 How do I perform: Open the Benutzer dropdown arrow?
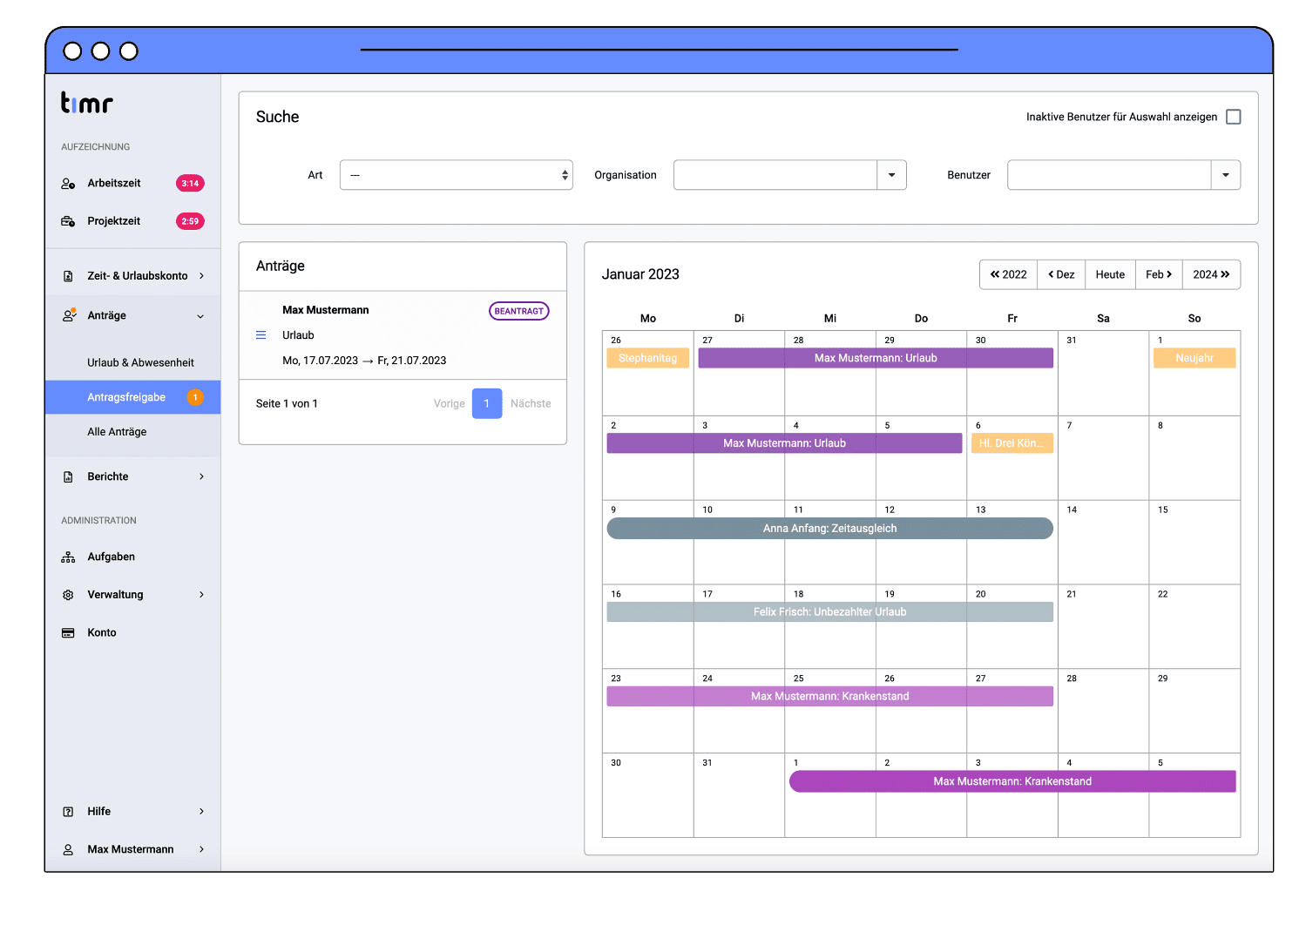(x=1226, y=175)
